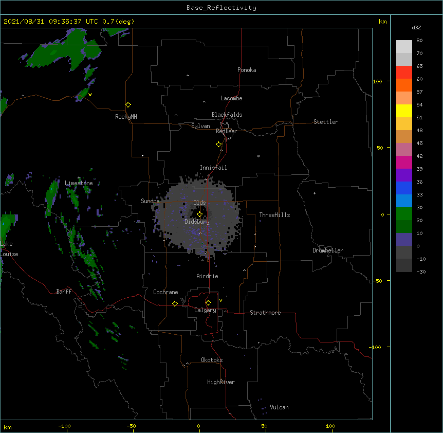
Task: Click the Cochrane city label
Action: point(165,292)
